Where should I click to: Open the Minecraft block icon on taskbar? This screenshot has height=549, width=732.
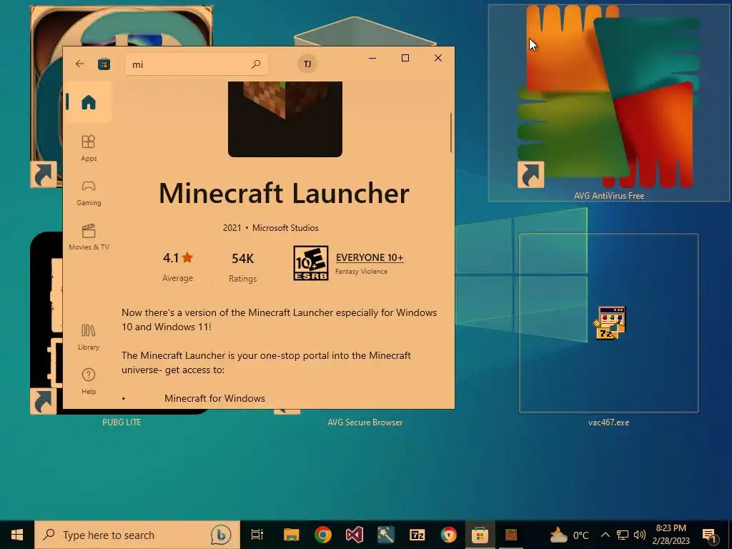click(511, 535)
